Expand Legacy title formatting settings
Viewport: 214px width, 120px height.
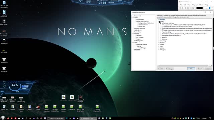click(x=160, y=28)
